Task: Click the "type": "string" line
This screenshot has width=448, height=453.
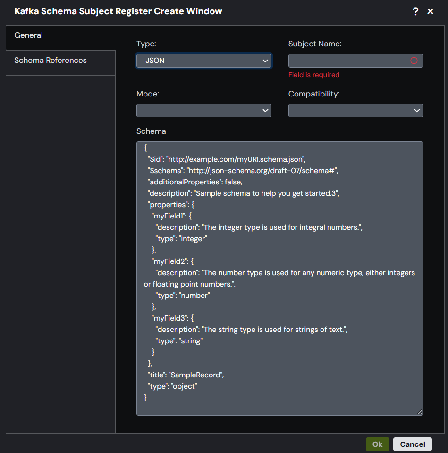Action: pos(179,341)
